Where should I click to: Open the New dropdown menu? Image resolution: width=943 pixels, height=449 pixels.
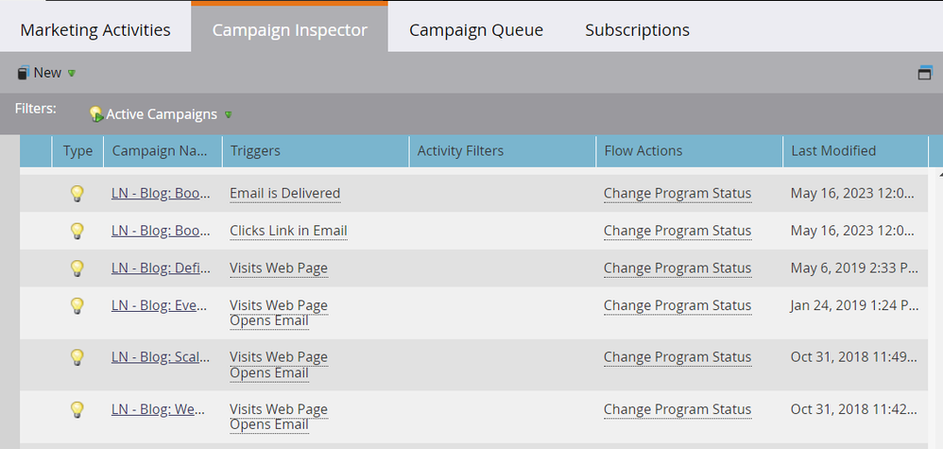(x=46, y=73)
